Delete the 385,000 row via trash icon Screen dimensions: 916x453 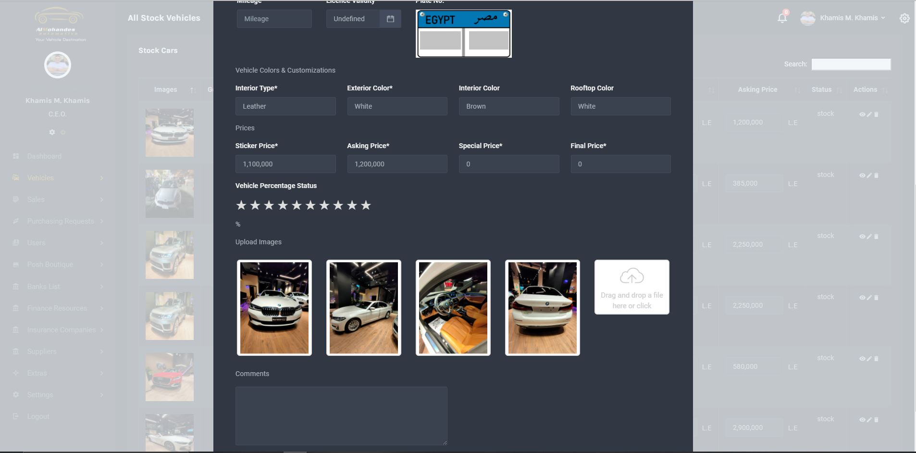(876, 176)
